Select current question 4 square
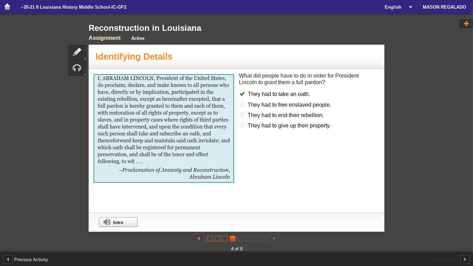 click(233, 239)
